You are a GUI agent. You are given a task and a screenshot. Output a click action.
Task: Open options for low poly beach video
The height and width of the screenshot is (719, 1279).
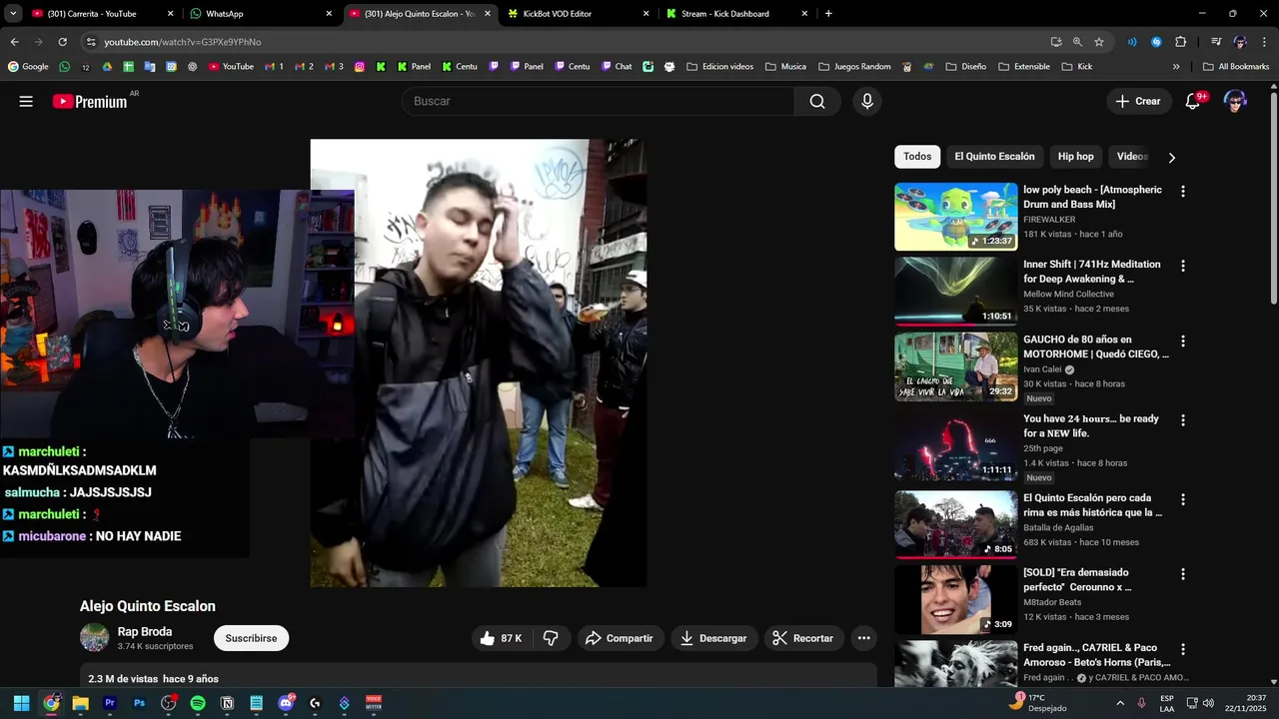click(1183, 191)
